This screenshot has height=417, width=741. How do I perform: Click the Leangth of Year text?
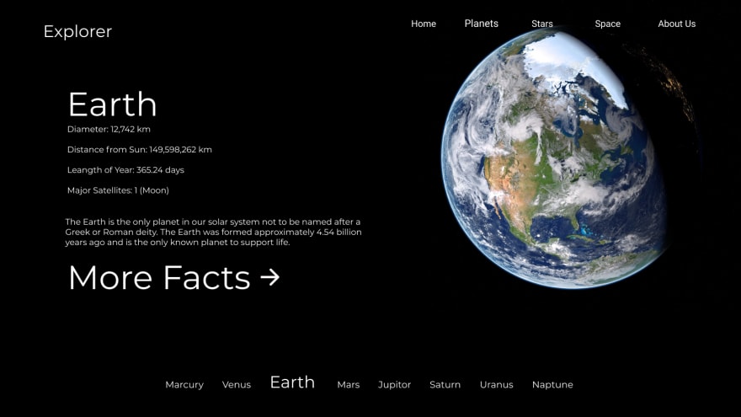(125, 170)
